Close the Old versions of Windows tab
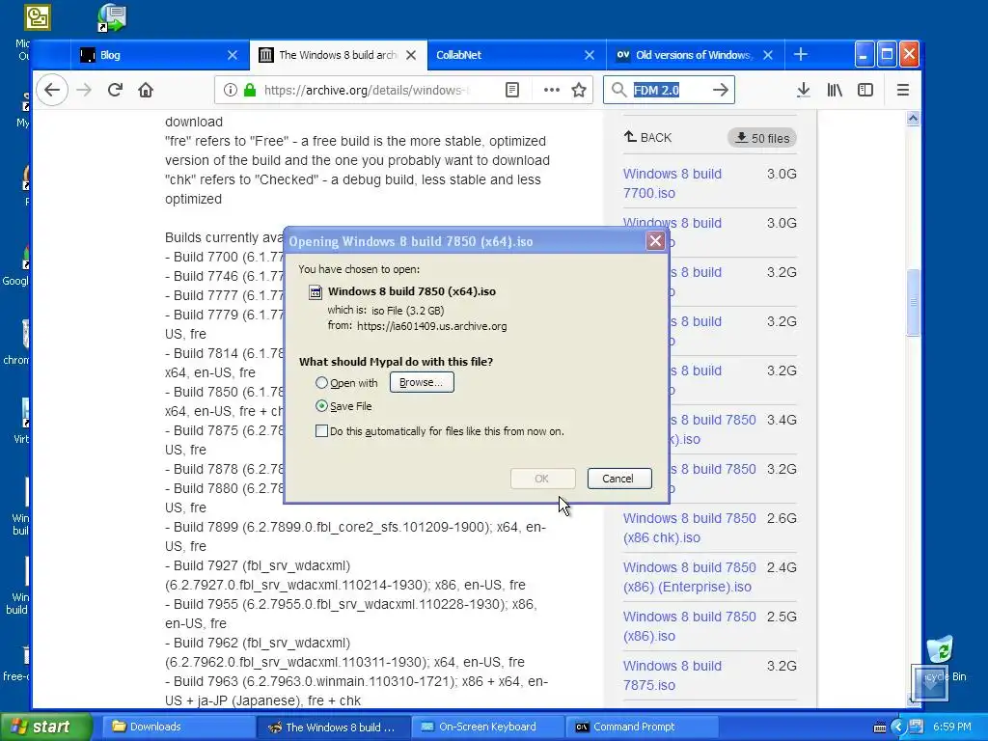This screenshot has width=988, height=741. click(x=767, y=55)
